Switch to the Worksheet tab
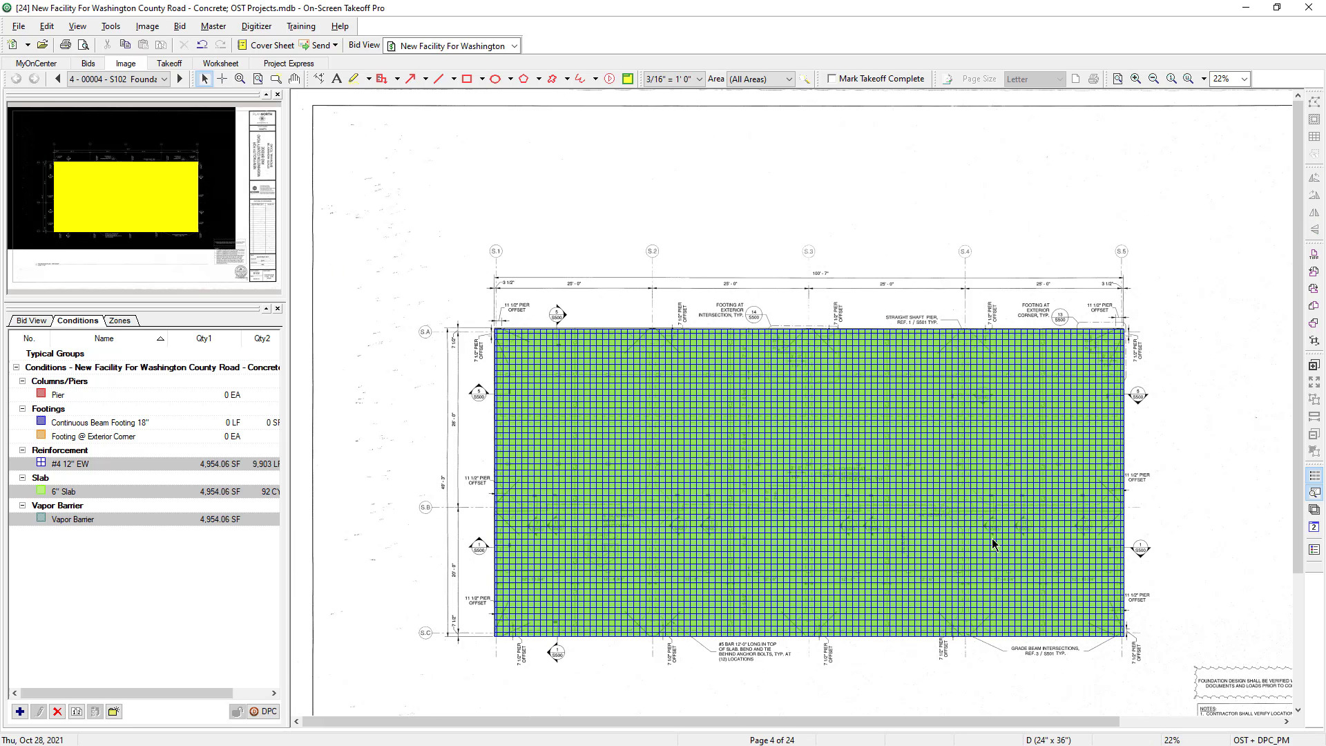The image size is (1326, 746). coord(220,63)
